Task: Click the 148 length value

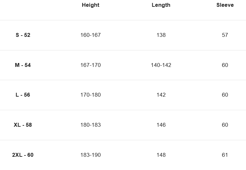Action: coord(161,155)
